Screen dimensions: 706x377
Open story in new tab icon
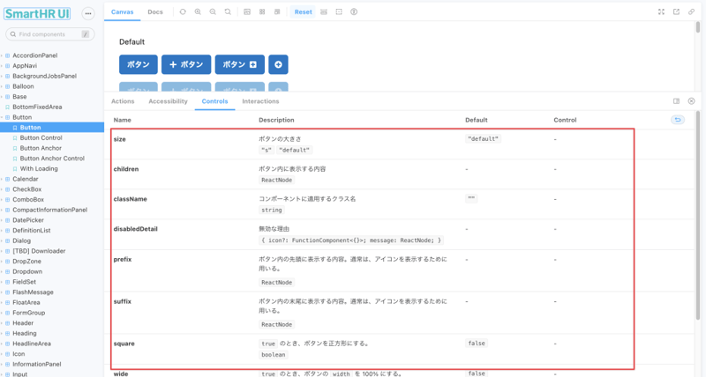[x=676, y=12]
